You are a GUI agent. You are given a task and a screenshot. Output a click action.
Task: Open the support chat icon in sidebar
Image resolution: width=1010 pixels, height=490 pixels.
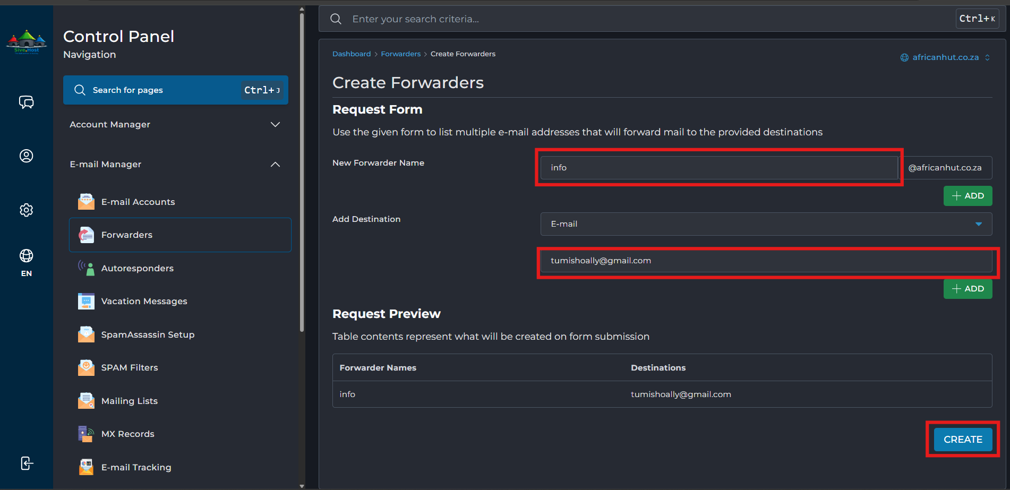(x=26, y=102)
